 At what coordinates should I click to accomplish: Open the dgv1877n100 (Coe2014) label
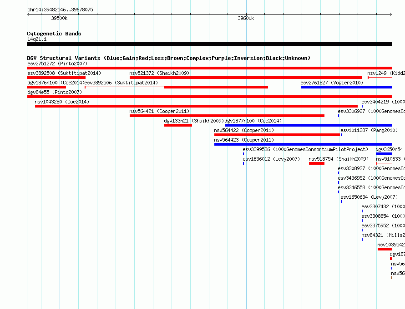pyautogui.click(x=253, y=121)
